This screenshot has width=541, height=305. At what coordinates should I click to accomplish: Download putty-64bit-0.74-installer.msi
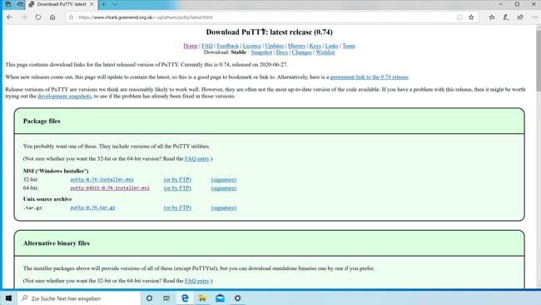(110, 188)
